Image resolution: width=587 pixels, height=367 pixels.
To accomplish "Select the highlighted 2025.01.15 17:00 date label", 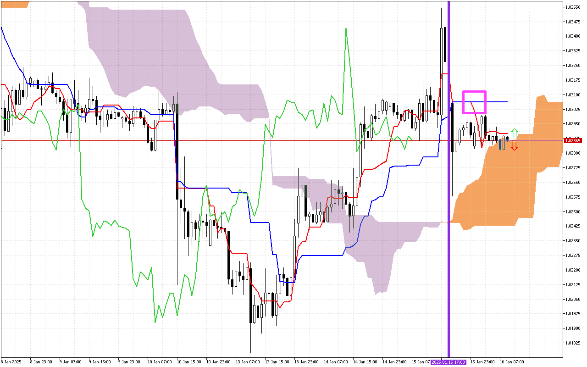I will [449, 362].
